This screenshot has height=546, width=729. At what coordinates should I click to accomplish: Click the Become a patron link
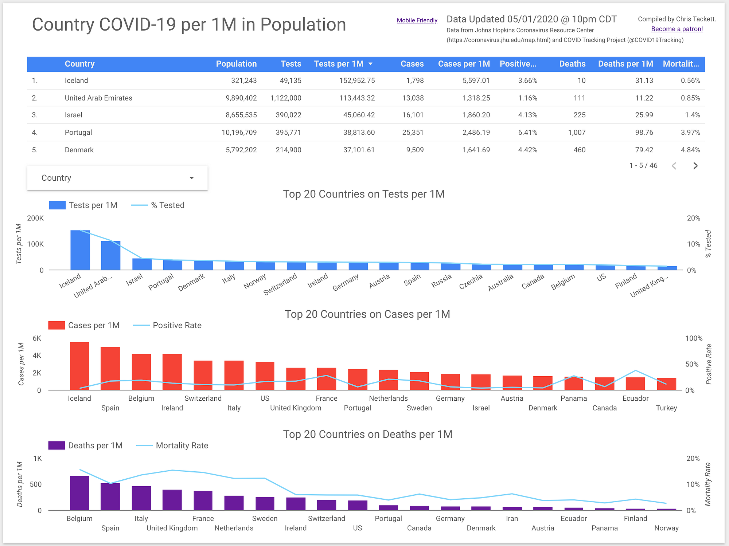[677, 29]
